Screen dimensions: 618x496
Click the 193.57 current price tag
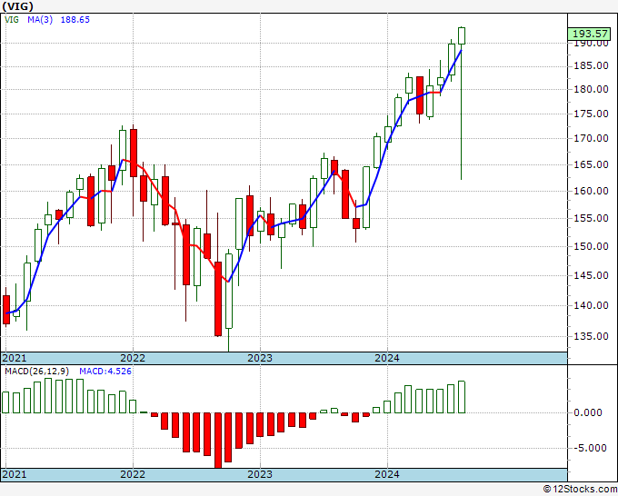point(590,34)
